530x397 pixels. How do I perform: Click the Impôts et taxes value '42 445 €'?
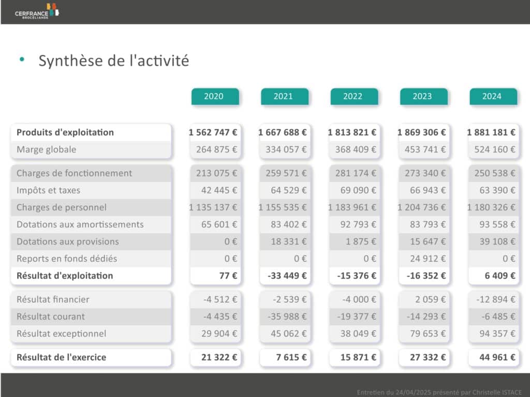pyautogui.click(x=219, y=190)
